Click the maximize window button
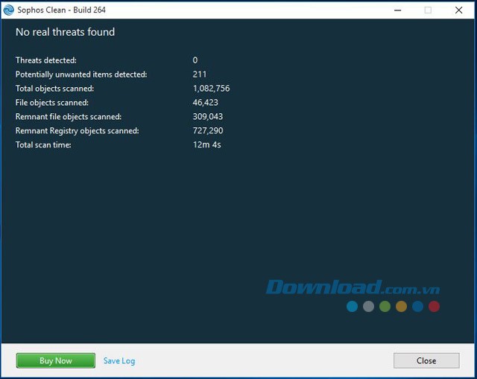Screen dimensions: 477x379 point(428,10)
